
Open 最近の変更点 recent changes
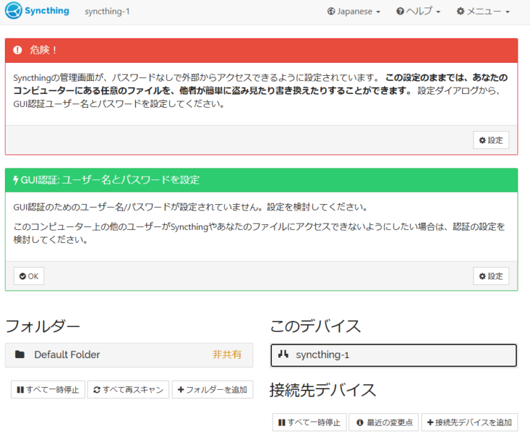click(384, 422)
